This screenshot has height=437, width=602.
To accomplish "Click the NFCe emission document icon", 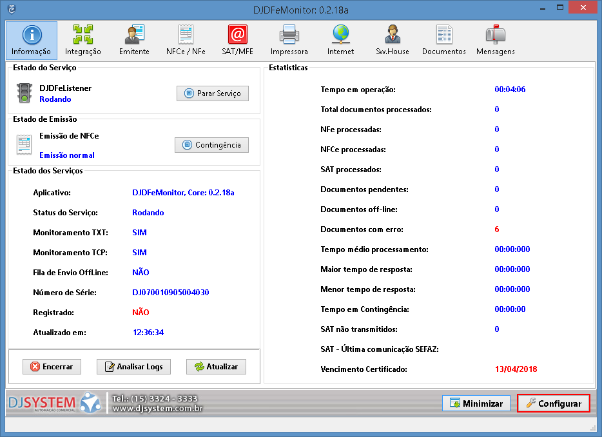I will coord(24,145).
